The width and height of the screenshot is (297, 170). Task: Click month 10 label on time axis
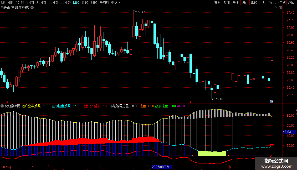(x=231, y=167)
